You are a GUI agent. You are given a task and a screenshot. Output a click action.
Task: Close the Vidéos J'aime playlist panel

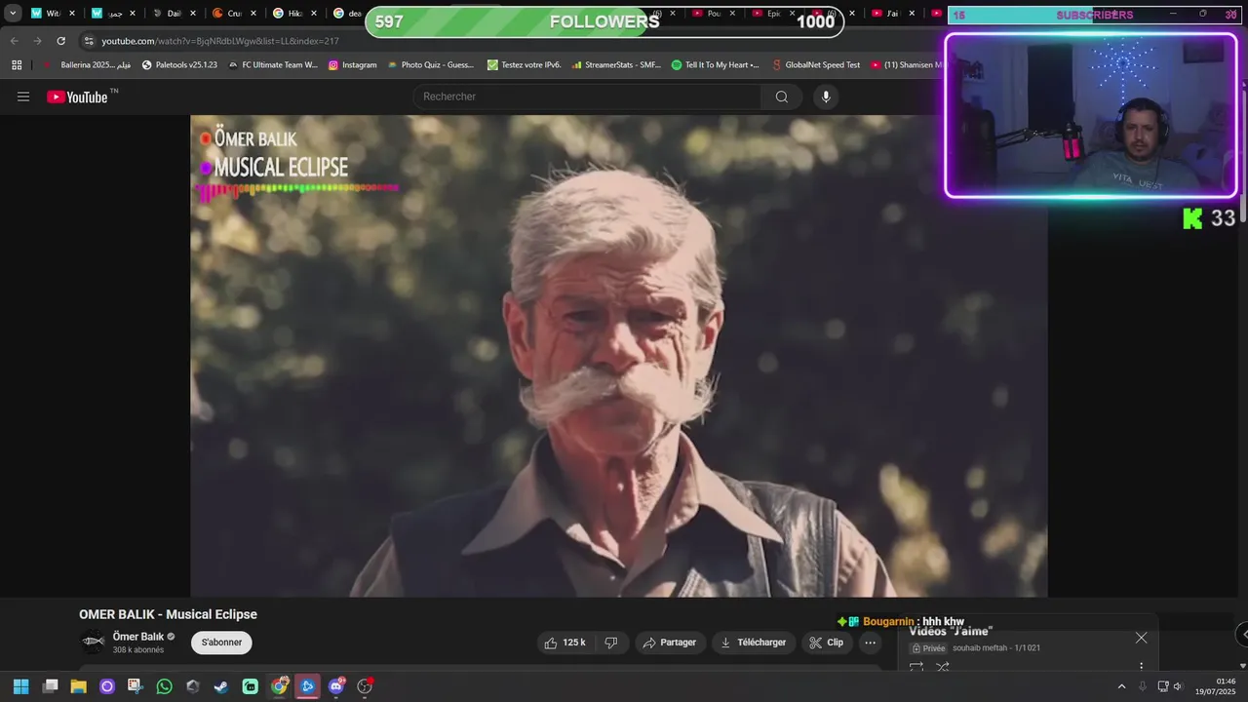[1141, 638]
